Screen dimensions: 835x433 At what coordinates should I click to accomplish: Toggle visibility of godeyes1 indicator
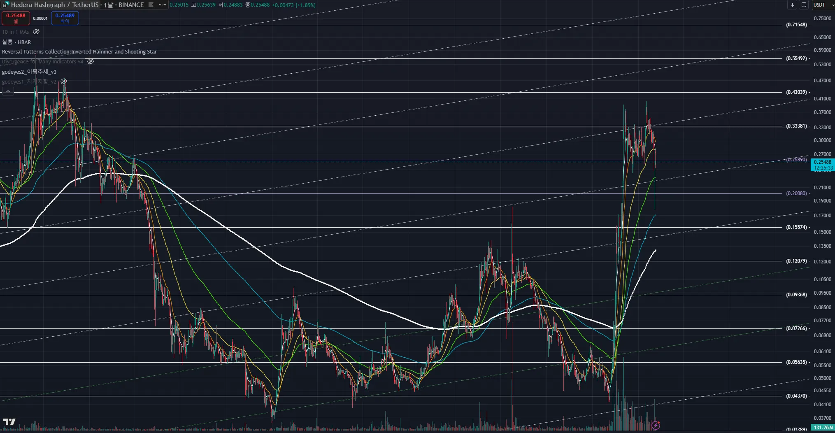click(64, 81)
